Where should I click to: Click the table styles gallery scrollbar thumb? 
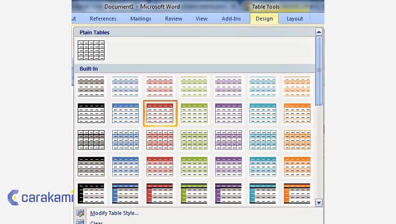[319, 71]
